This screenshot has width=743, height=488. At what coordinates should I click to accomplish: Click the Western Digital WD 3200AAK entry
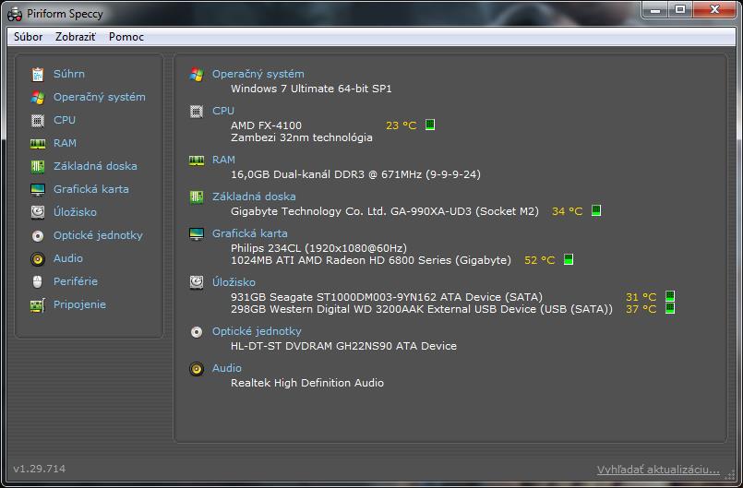tap(422, 309)
